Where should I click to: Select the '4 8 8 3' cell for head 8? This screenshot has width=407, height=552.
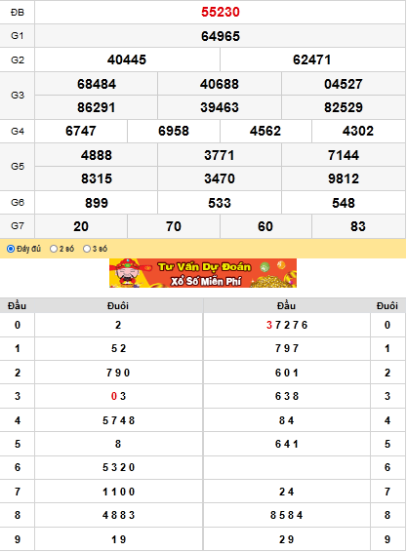click(x=118, y=515)
